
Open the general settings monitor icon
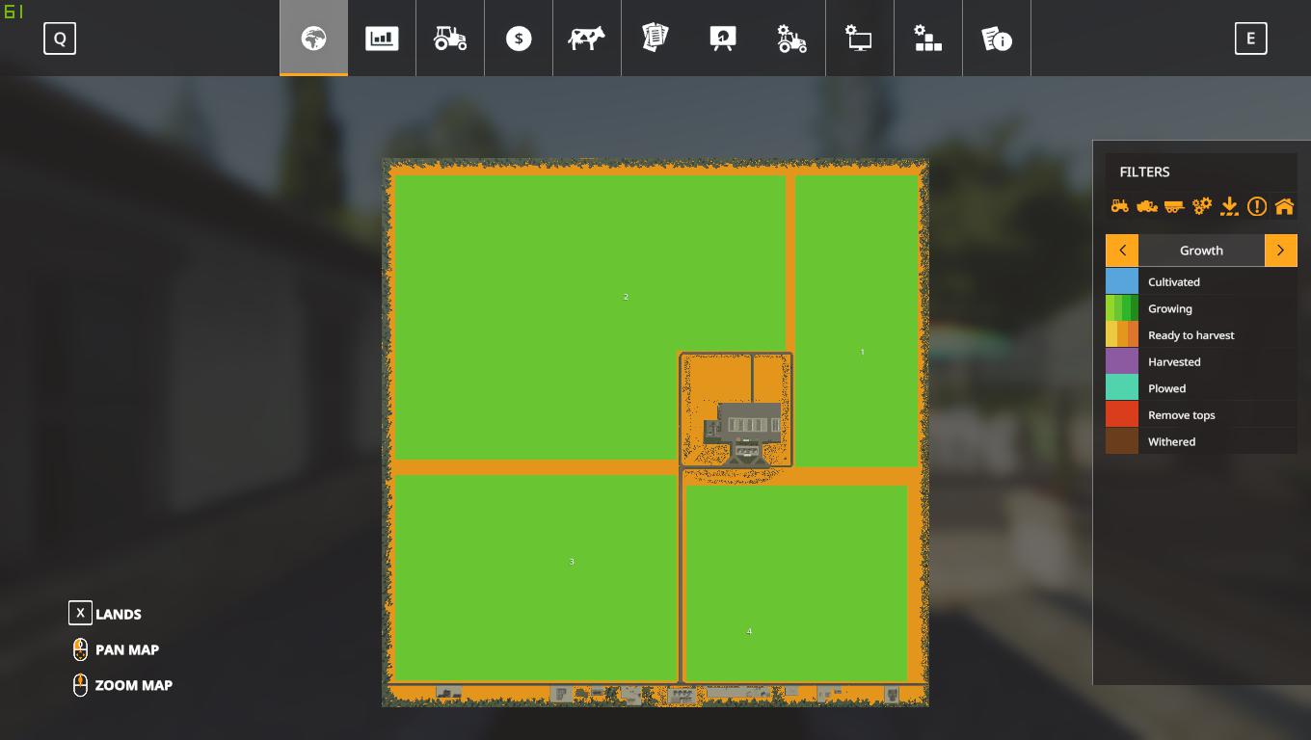pyautogui.click(x=859, y=39)
